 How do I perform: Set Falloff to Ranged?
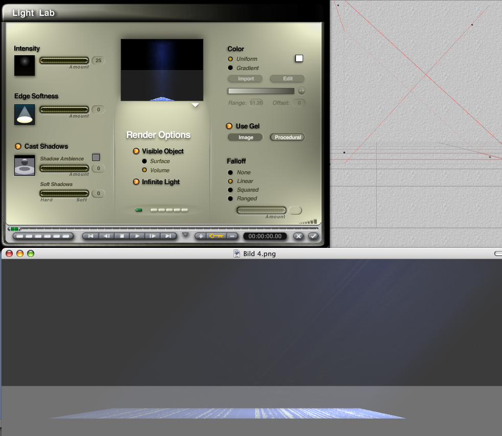click(x=230, y=198)
